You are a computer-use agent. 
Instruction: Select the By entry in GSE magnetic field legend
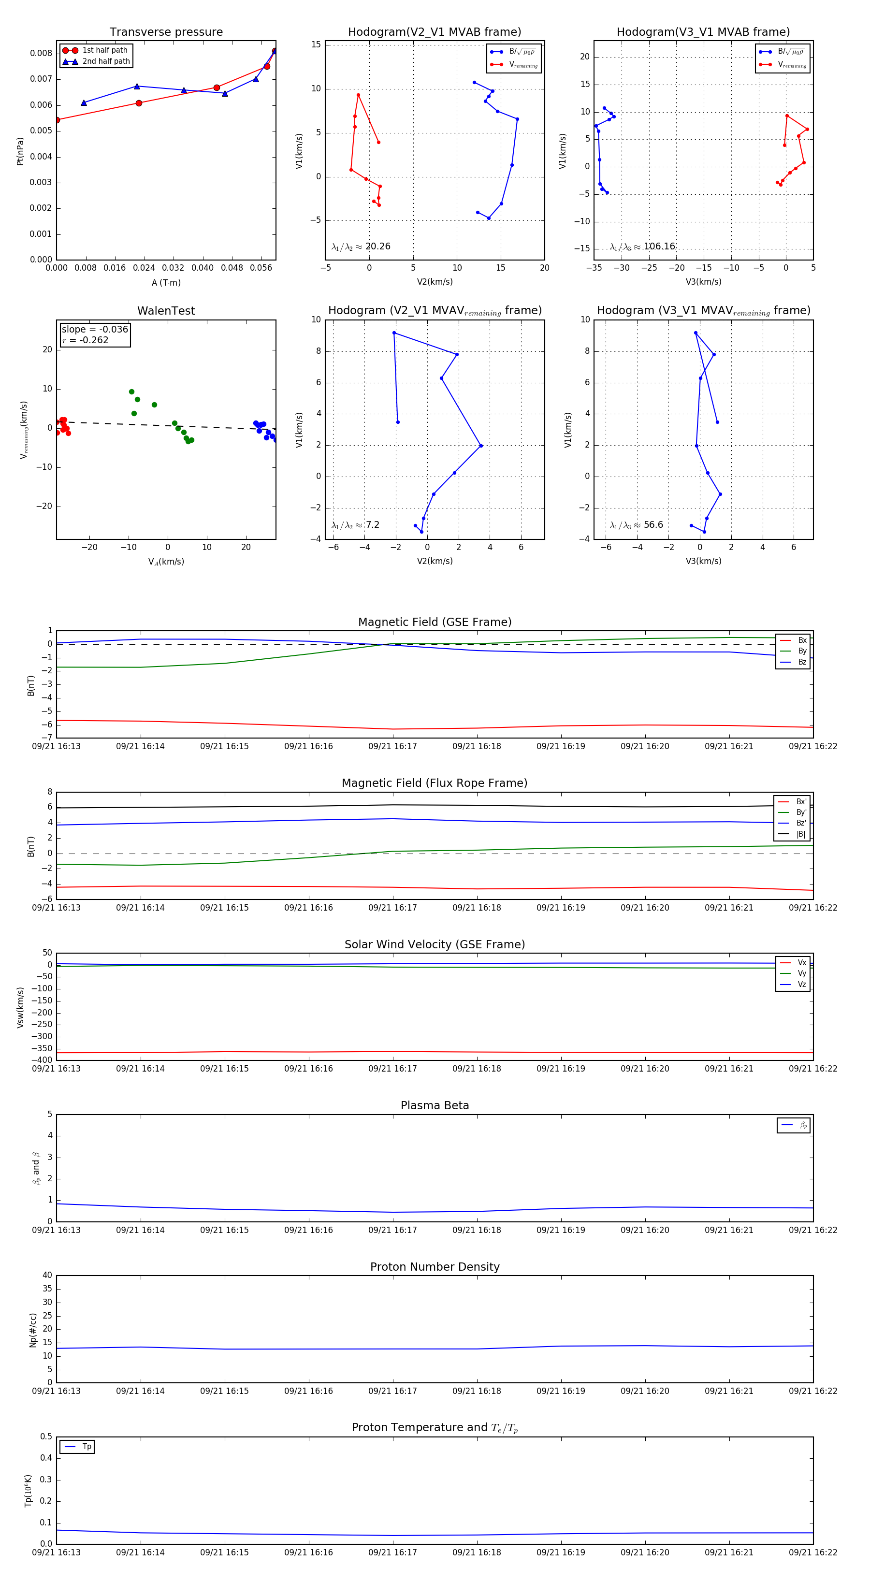click(x=793, y=651)
